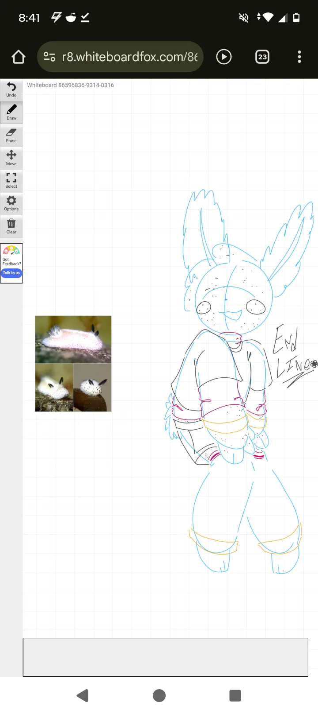Open whiteboard Options gear
Screen dimensions: 318x714
tap(11, 204)
